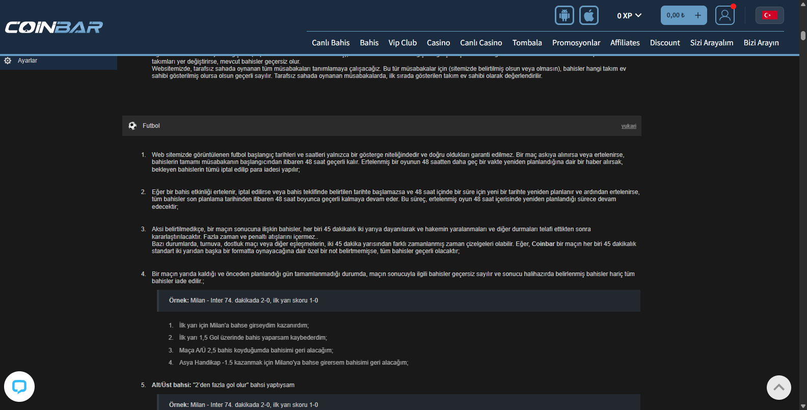807x410 pixels.
Task: Open the Canlı Bahis menu
Action: (331, 43)
